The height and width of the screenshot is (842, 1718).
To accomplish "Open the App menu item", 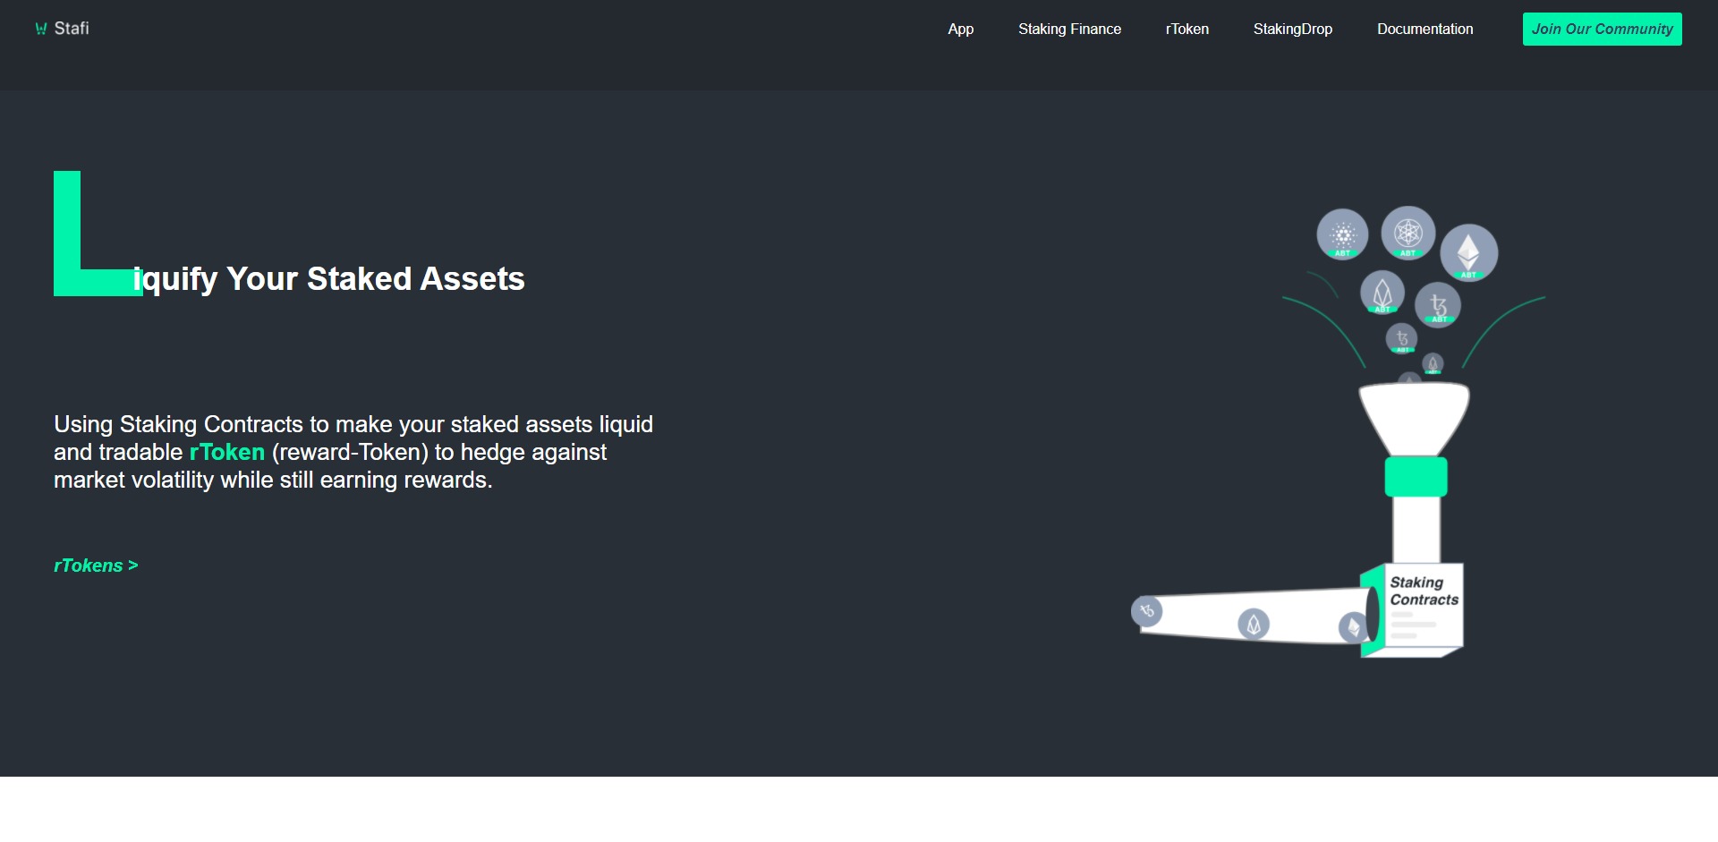I will [960, 29].
